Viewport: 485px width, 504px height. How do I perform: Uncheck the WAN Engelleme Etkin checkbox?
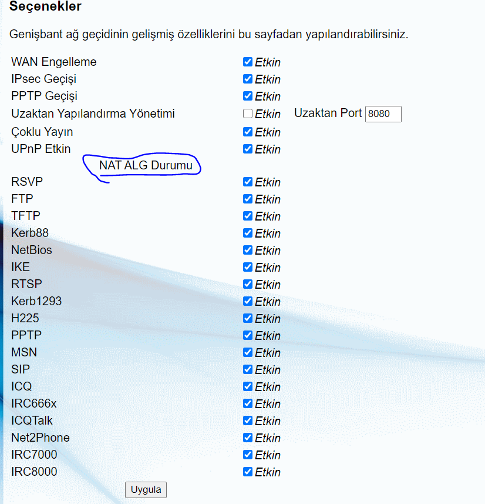pyautogui.click(x=247, y=62)
